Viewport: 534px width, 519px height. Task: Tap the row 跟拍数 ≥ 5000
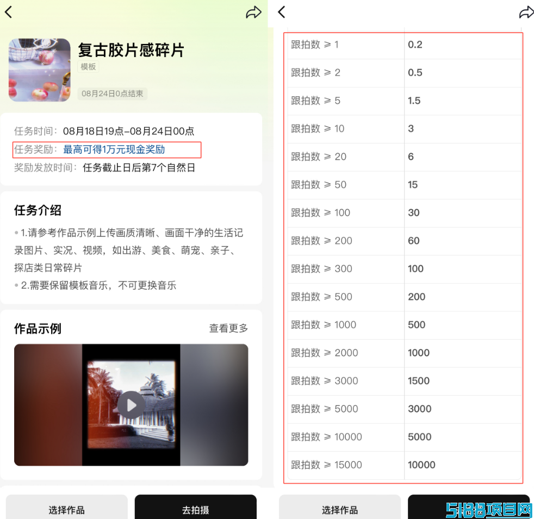(x=405, y=409)
